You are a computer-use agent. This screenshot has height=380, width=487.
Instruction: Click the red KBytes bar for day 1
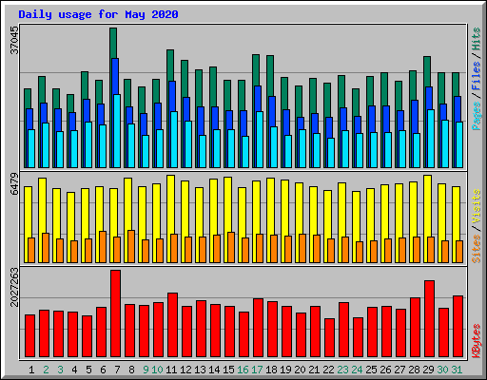[x=29, y=336]
